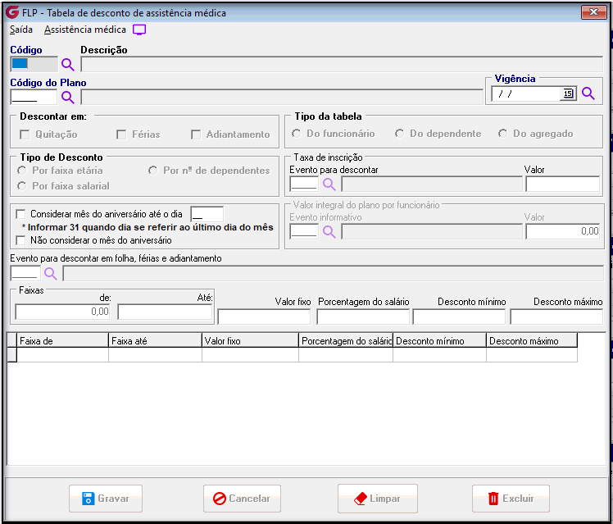This screenshot has height=524, width=613.
Task: Open the Assistência médica menu
Action: [85, 30]
